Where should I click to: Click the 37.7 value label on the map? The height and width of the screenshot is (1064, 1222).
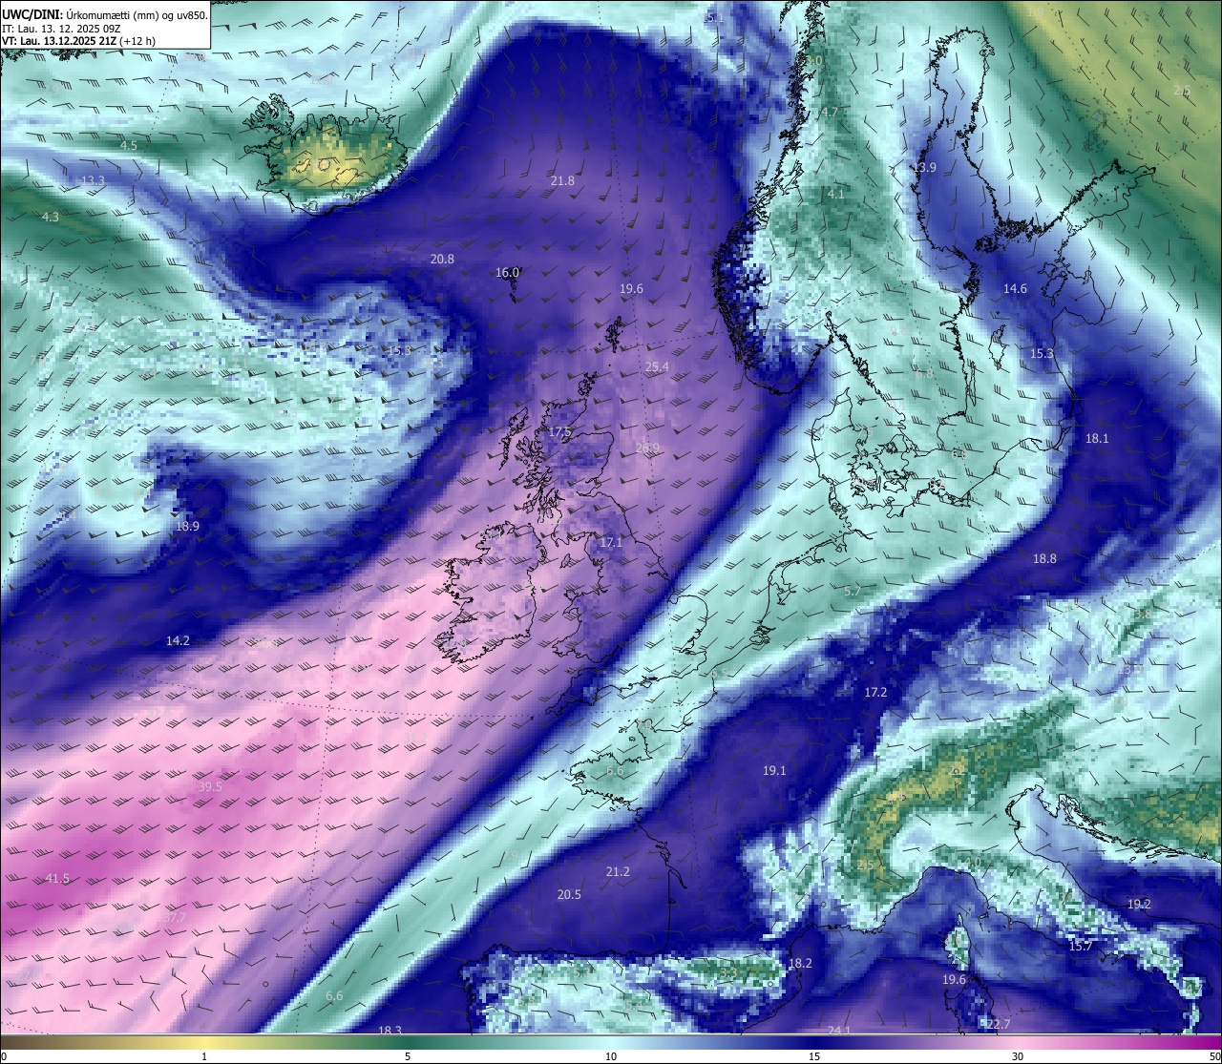point(174,918)
